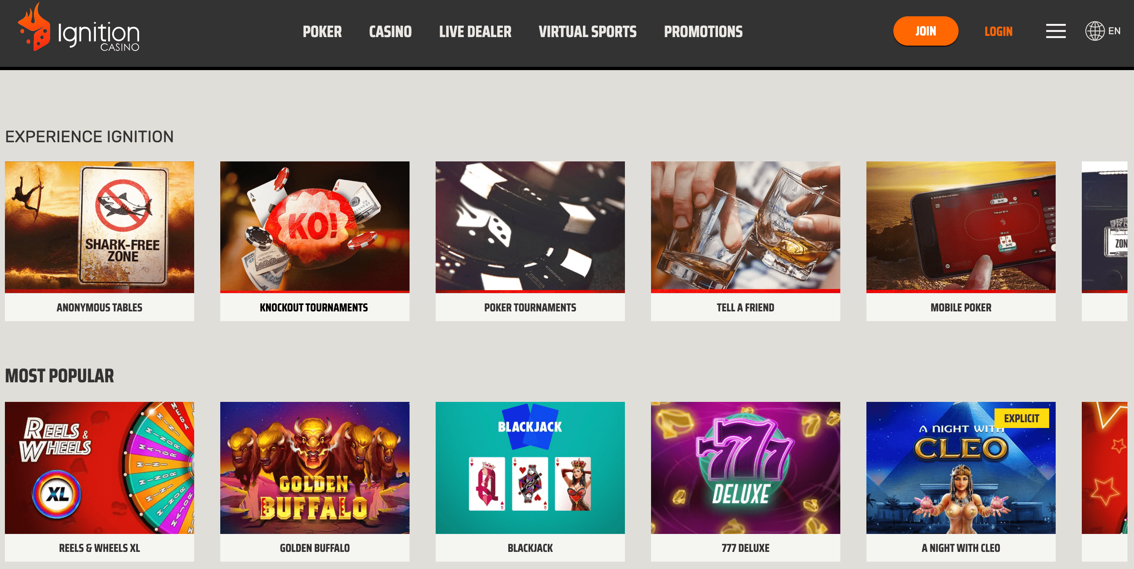Go to the Casino section

coord(390,32)
